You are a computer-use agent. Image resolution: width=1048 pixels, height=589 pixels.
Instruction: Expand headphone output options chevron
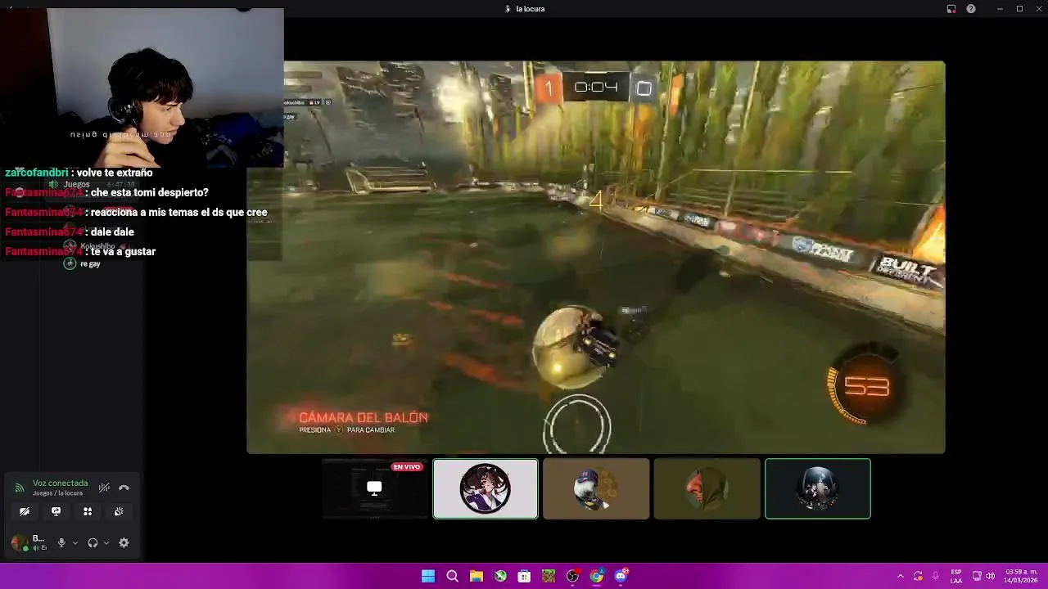106,542
